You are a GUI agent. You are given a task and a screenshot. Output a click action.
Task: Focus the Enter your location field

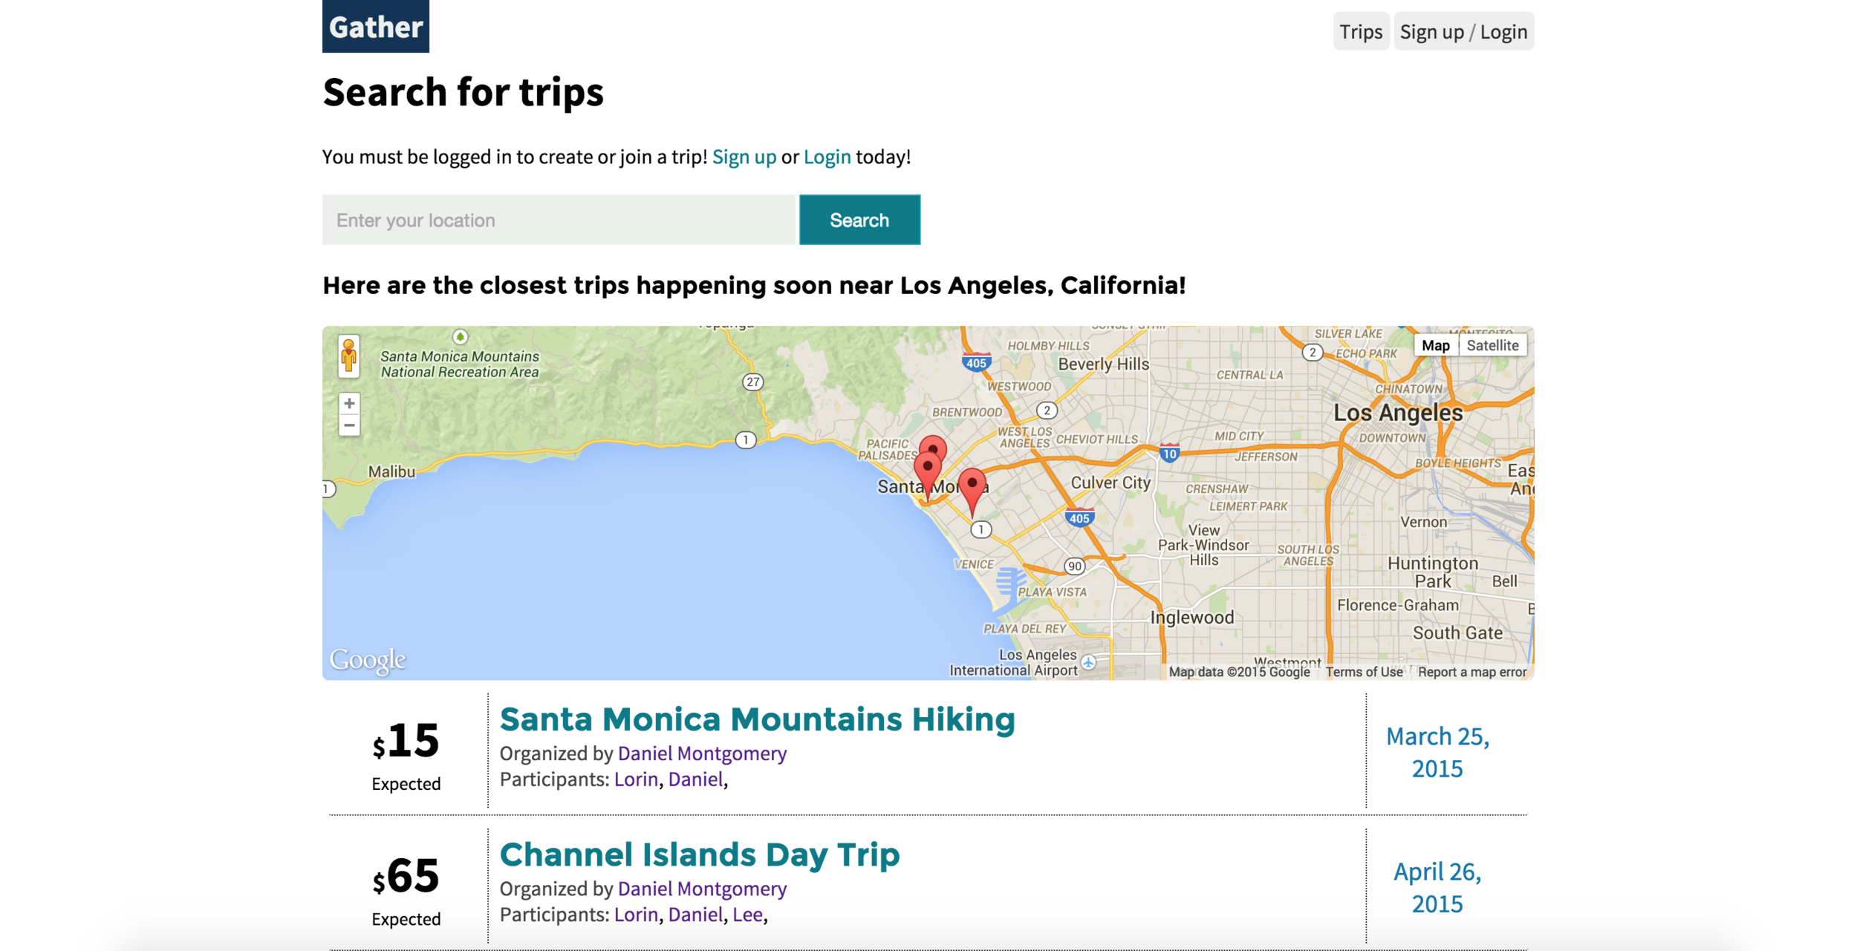tap(559, 220)
